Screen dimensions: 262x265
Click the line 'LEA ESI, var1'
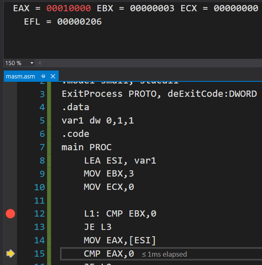point(120,161)
